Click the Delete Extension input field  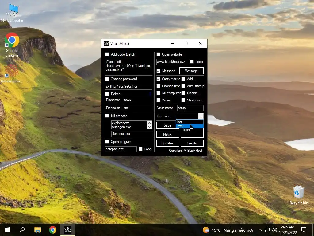tap(137, 108)
